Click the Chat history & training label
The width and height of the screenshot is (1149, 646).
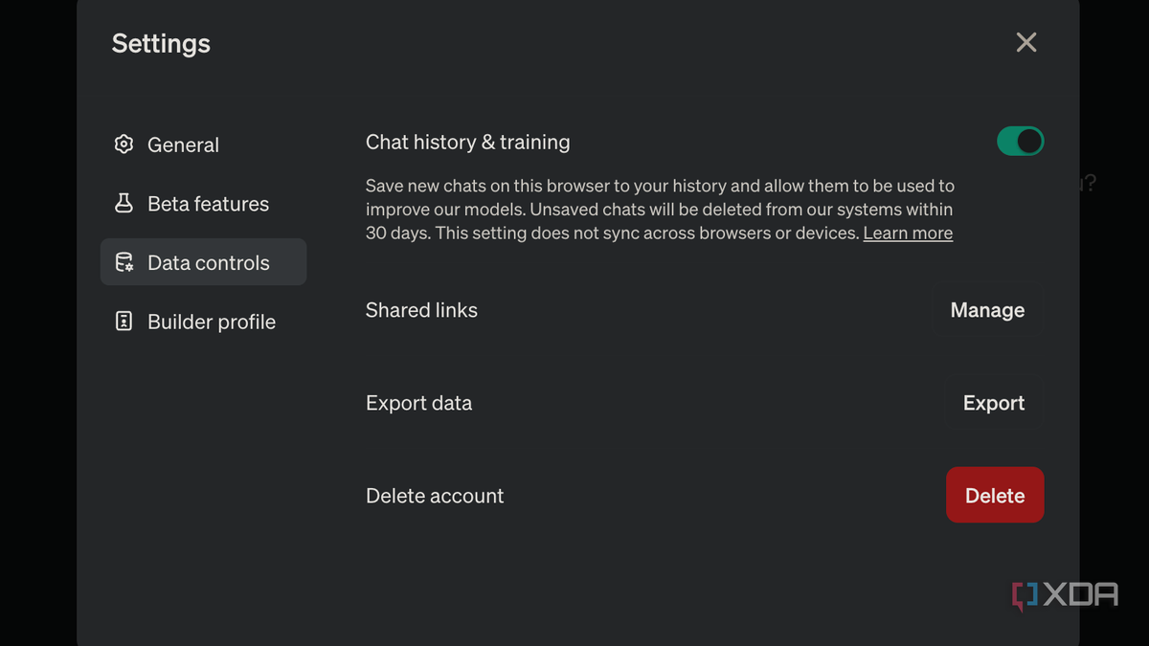tap(467, 142)
